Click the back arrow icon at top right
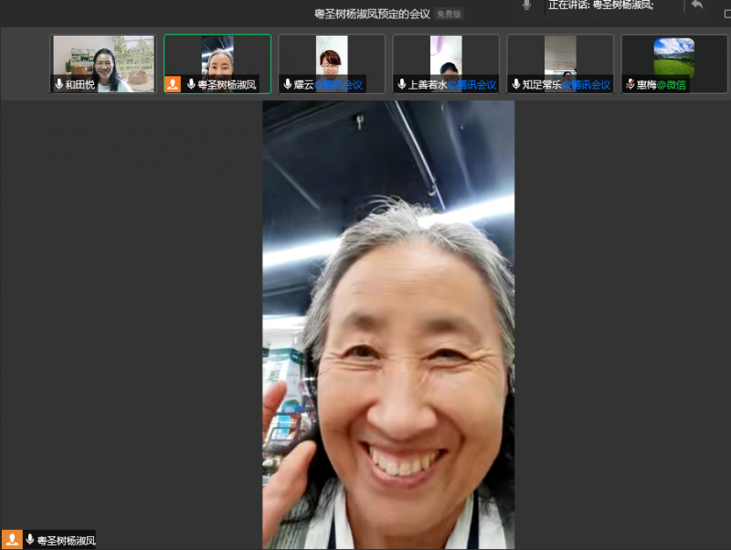Image resolution: width=731 pixels, height=550 pixels. click(697, 5)
